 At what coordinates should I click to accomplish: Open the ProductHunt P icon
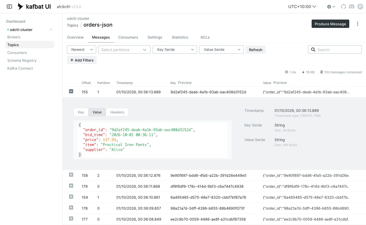point(360,7)
